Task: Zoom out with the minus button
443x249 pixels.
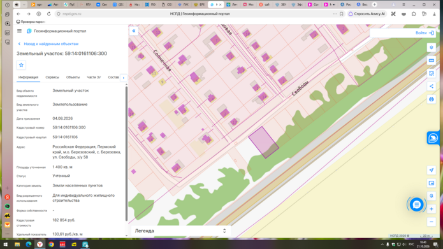Action: pos(431,222)
